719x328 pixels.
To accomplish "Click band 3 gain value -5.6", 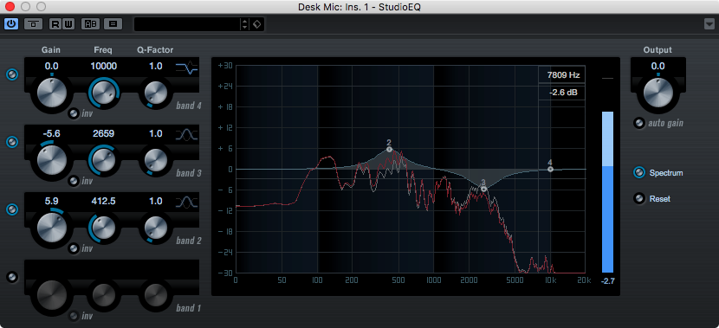I will [x=51, y=133].
